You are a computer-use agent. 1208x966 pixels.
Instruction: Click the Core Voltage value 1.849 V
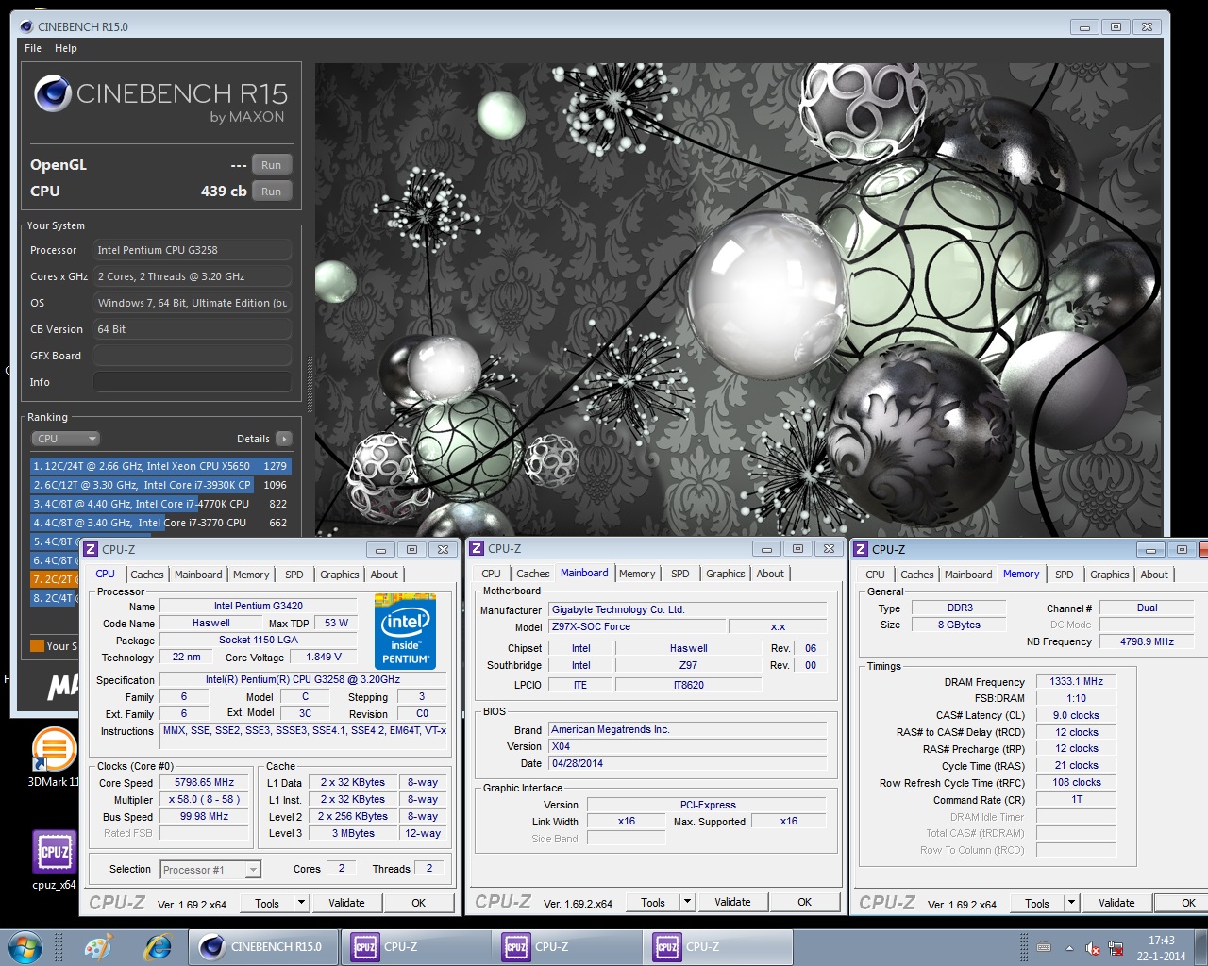tap(324, 657)
